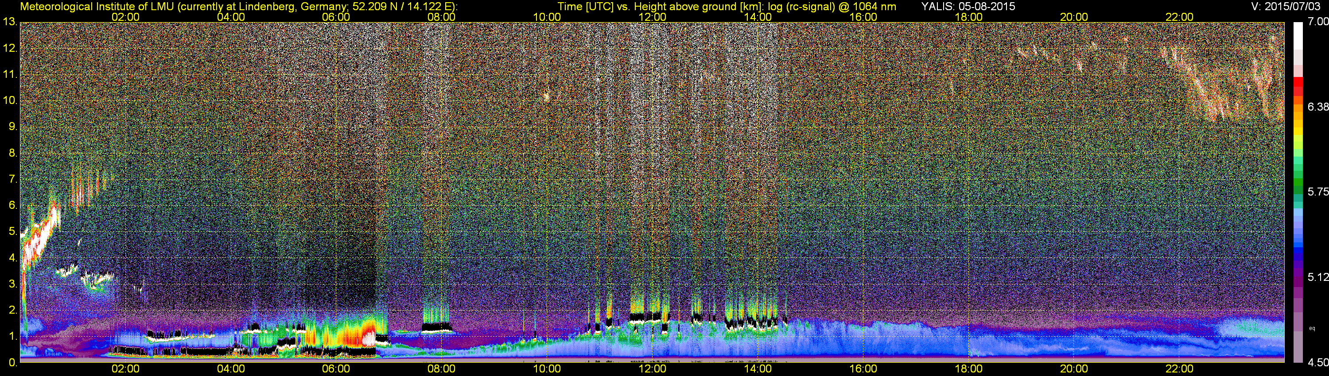This screenshot has height=376, width=1329.
Task: Click the 'YALIS: 05-08-2015' date label
Action: coord(968,6)
